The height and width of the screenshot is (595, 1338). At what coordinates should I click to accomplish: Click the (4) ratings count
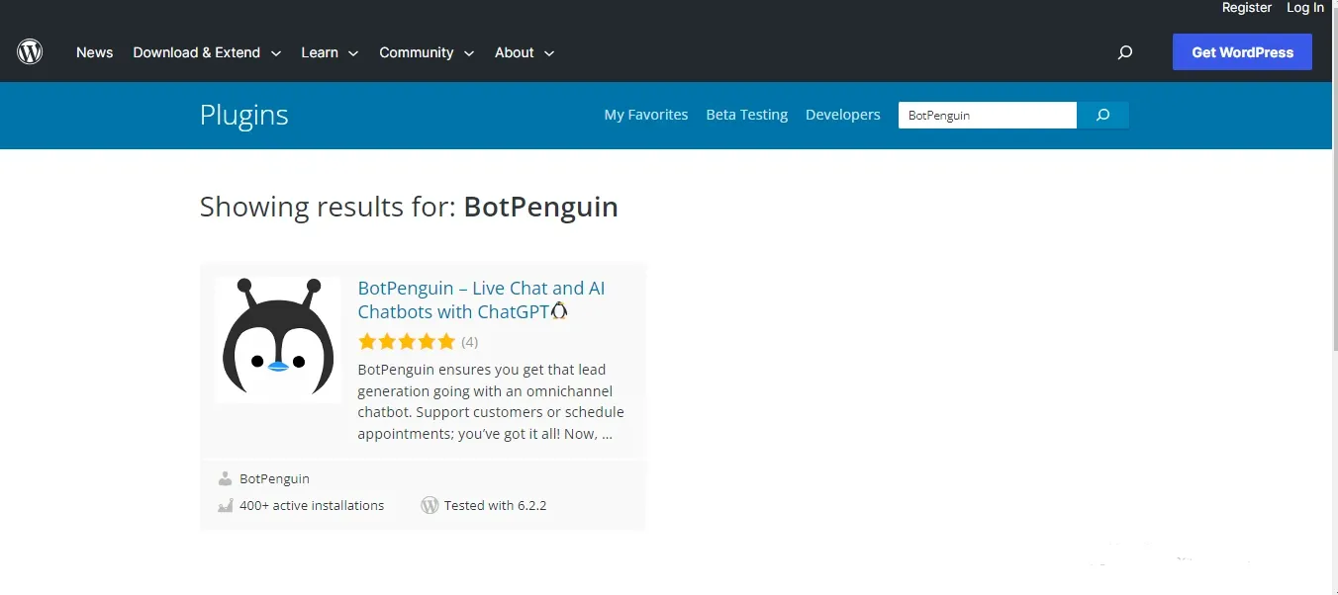click(469, 342)
